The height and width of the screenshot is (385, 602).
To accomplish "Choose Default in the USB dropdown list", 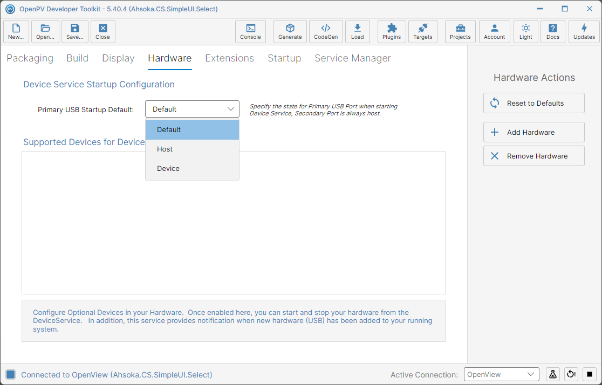I will (x=193, y=130).
